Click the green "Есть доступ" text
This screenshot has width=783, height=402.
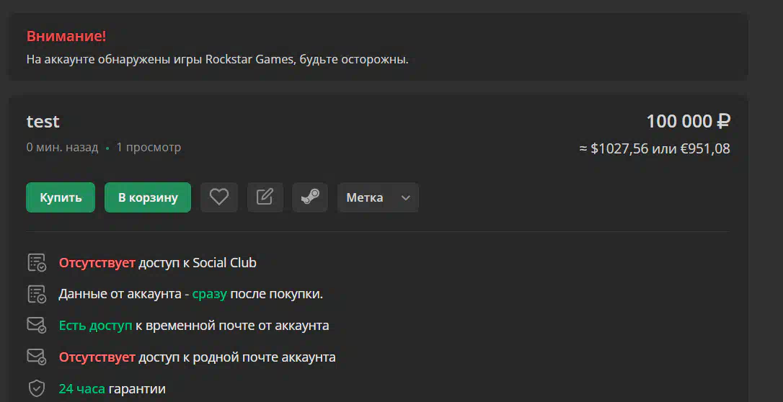[x=95, y=326]
